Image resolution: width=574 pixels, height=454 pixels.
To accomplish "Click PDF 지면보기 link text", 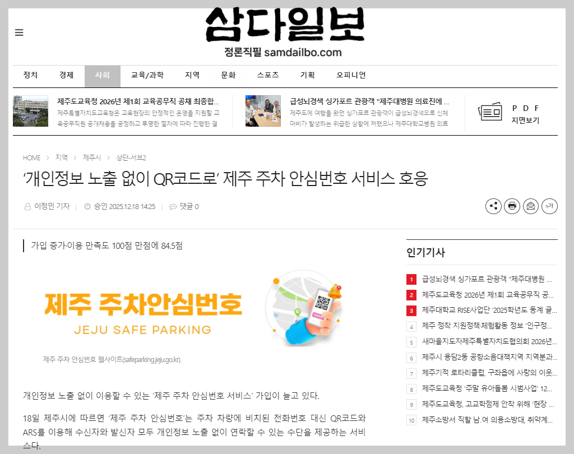I will click(x=525, y=114).
